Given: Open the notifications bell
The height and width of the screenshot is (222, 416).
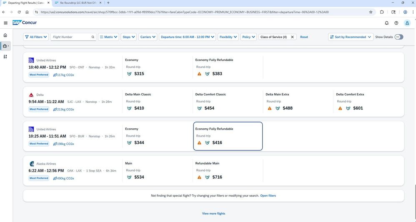Looking at the screenshot, I should [x=386, y=23].
